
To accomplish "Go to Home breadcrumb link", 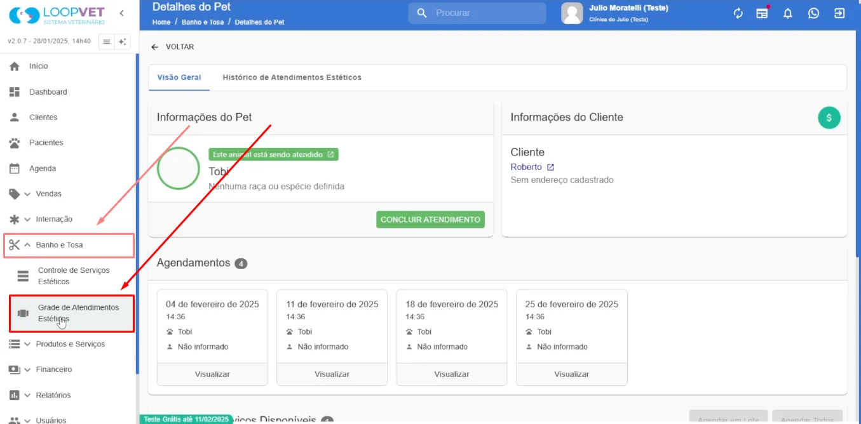I will pyautogui.click(x=161, y=22).
